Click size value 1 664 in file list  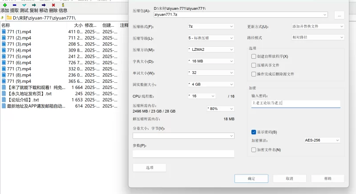77,87
